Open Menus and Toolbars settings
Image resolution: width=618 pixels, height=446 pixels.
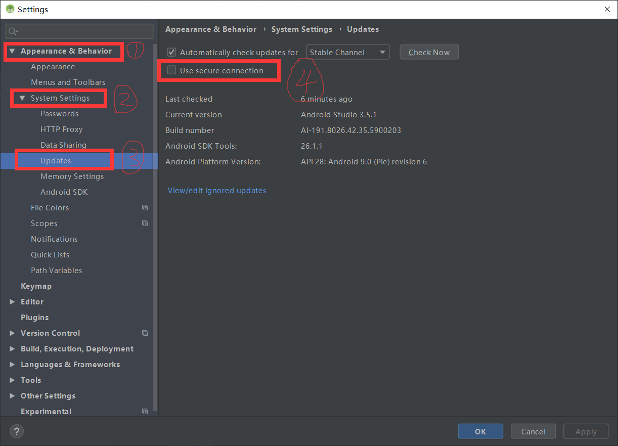(68, 82)
